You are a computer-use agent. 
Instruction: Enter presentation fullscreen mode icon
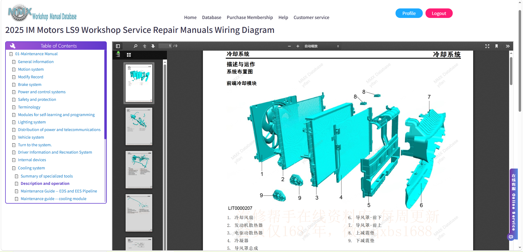[487, 46]
